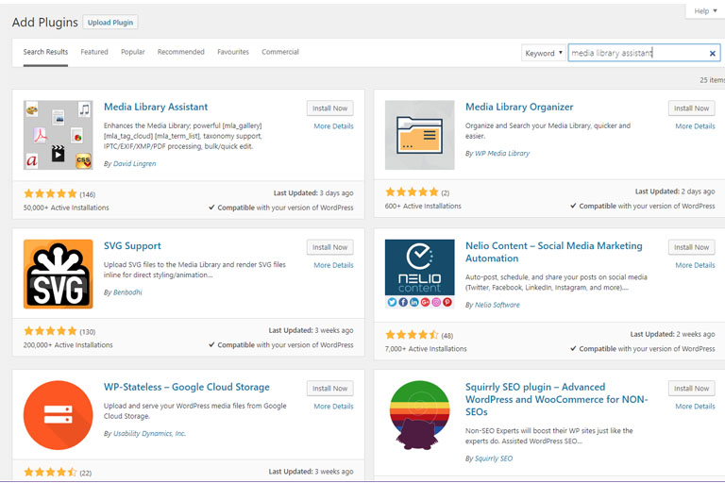The height and width of the screenshot is (483, 725).
Task: Click the Upload Plugin button
Action: pyautogui.click(x=110, y=23)
